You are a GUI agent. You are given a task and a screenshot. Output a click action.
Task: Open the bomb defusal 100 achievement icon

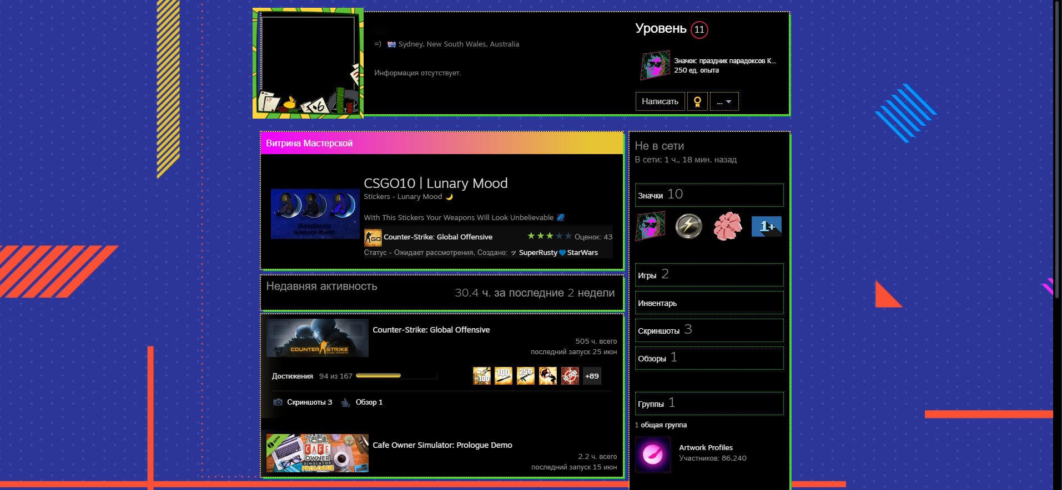point(481,376)
